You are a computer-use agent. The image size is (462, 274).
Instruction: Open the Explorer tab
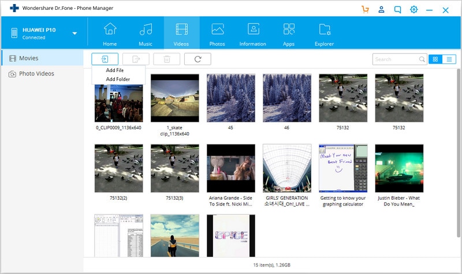point(324,34)
